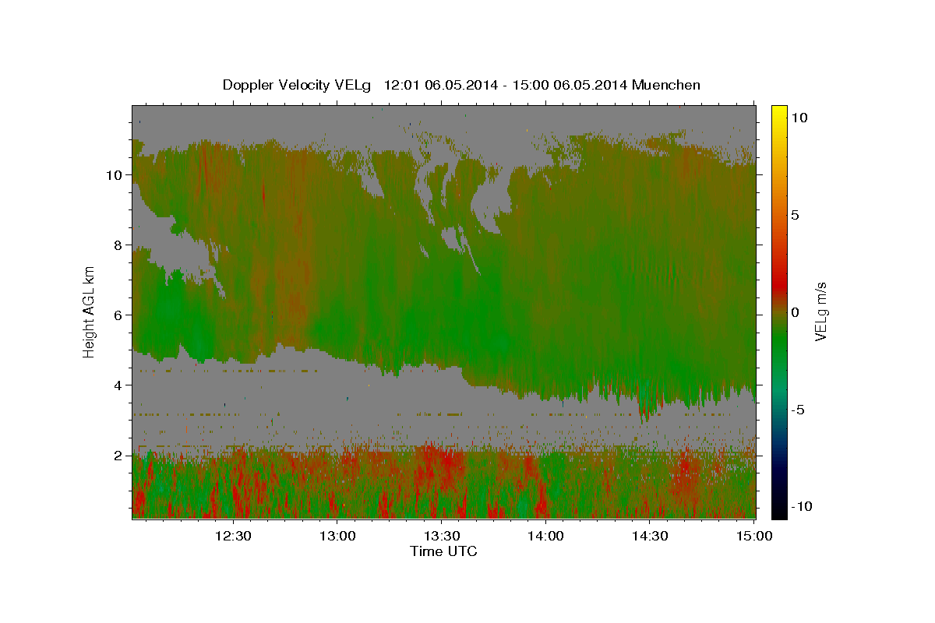Click the height axis label 4
Viewport: 935px width, 623px height.
[118, 385]
